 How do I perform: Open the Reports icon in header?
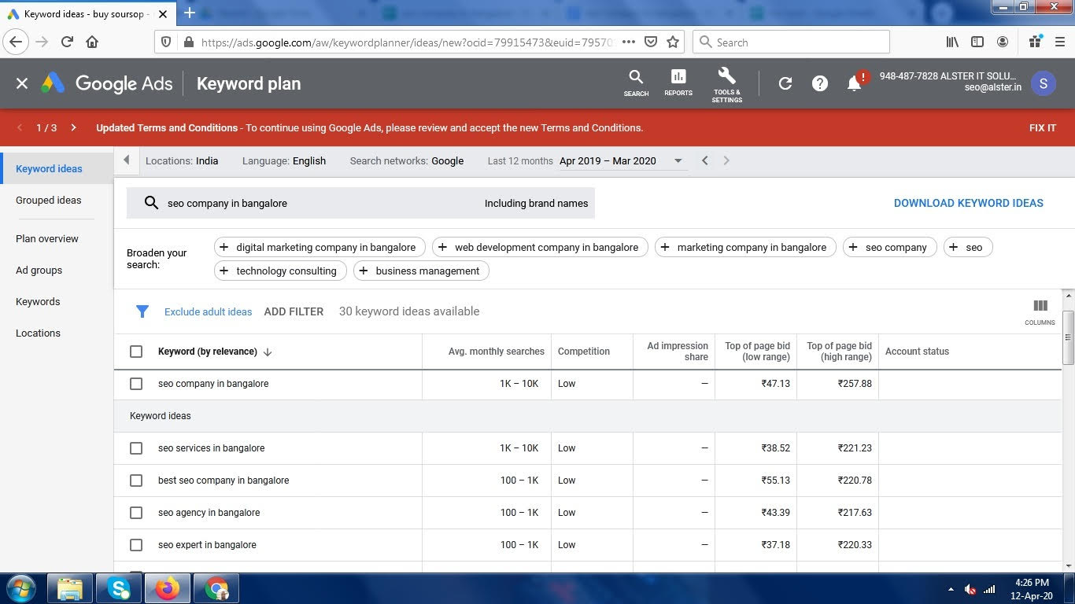click(678, 82)
